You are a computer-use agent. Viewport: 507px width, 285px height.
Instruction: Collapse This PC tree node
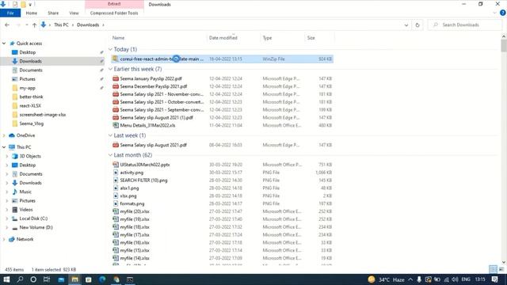[x=4, y=147]
